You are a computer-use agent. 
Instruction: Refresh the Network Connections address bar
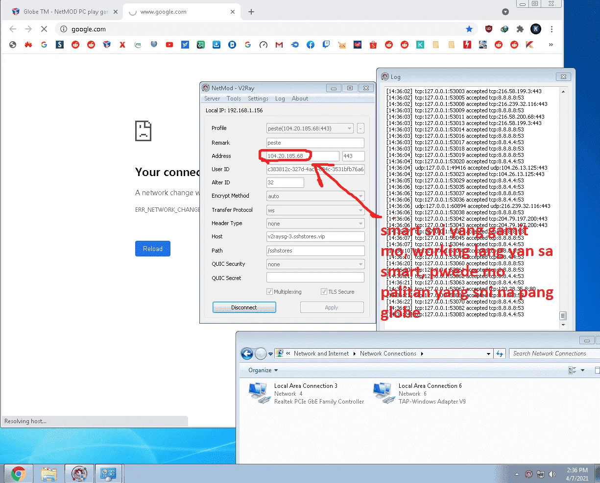[500, 354]
